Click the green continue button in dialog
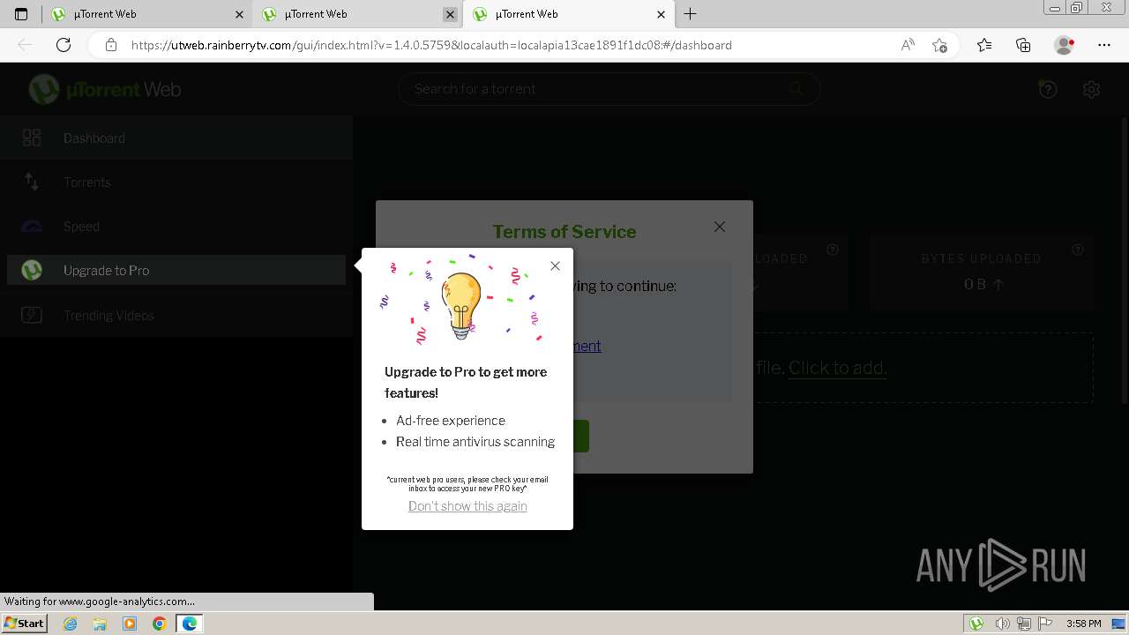Viewport: 1129px width, 635px height. click(x=580, y=436)
